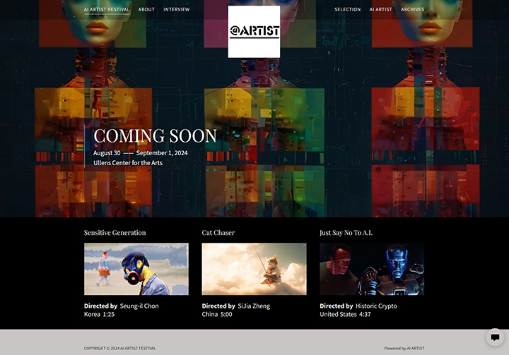Image resolution: width=509 pixels, height=355 pixels.
Task: Open the Cat Chaser film thumbnail
Action: 255,269
